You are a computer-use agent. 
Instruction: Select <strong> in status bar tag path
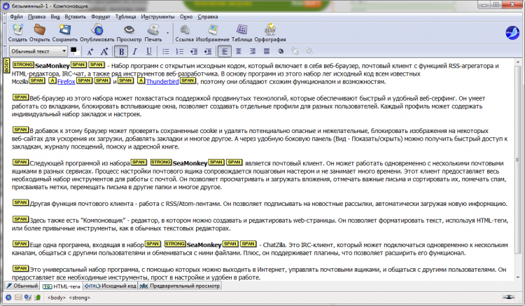pos(80,298)
